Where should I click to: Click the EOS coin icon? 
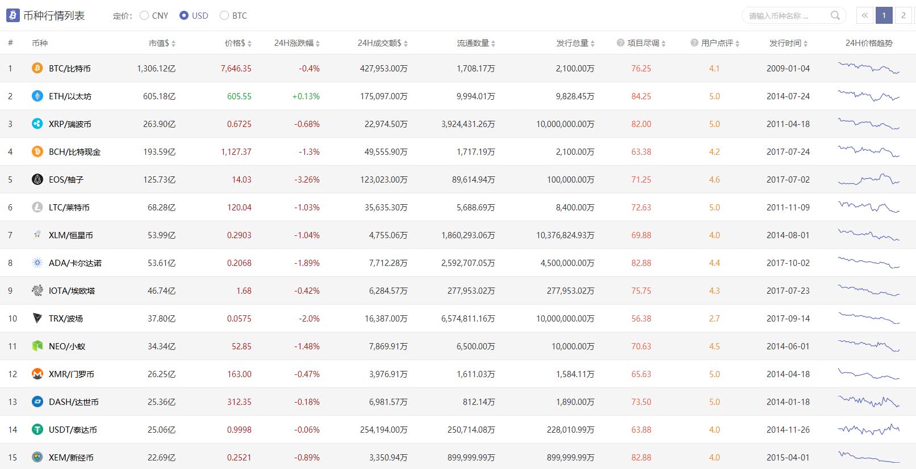click(37, 179)
